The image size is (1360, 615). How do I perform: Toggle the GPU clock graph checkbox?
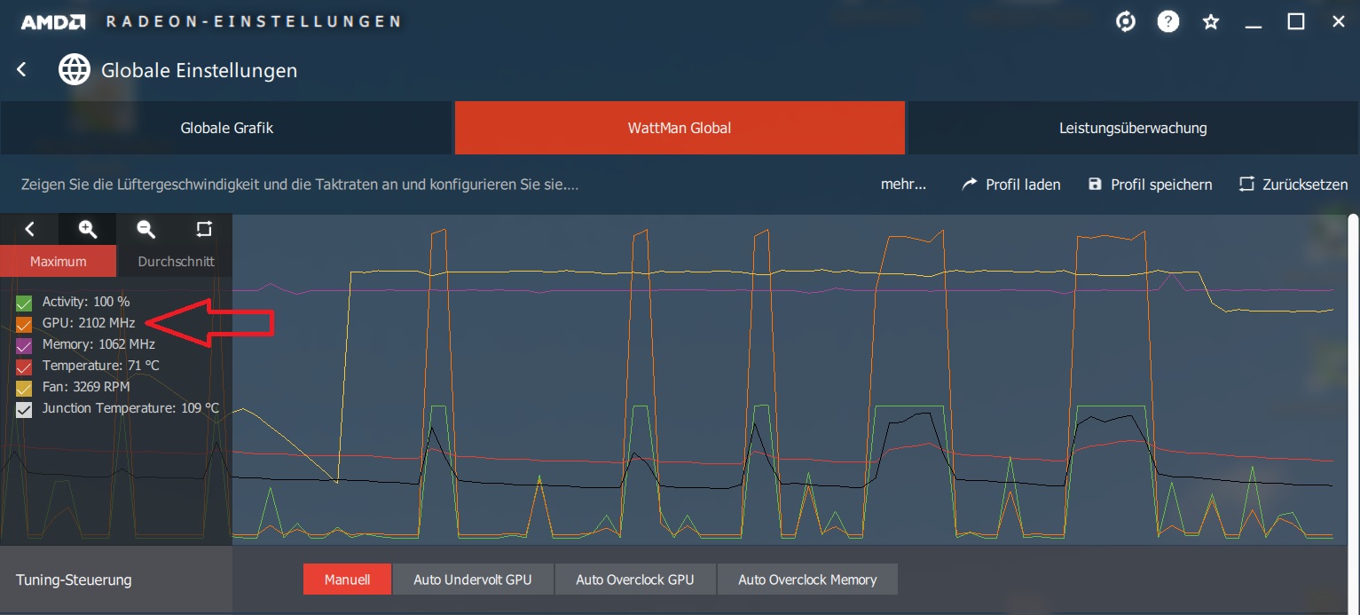point(24,324)
